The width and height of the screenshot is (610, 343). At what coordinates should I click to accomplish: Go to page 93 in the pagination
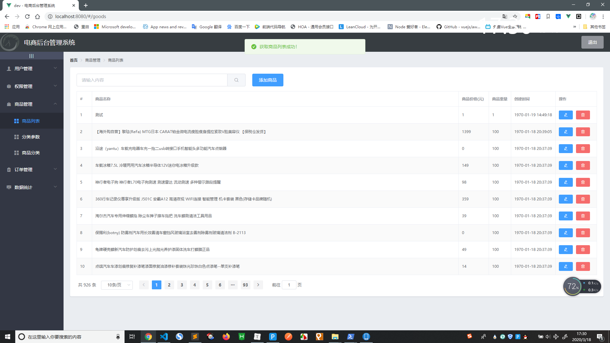tap(245, 285)
